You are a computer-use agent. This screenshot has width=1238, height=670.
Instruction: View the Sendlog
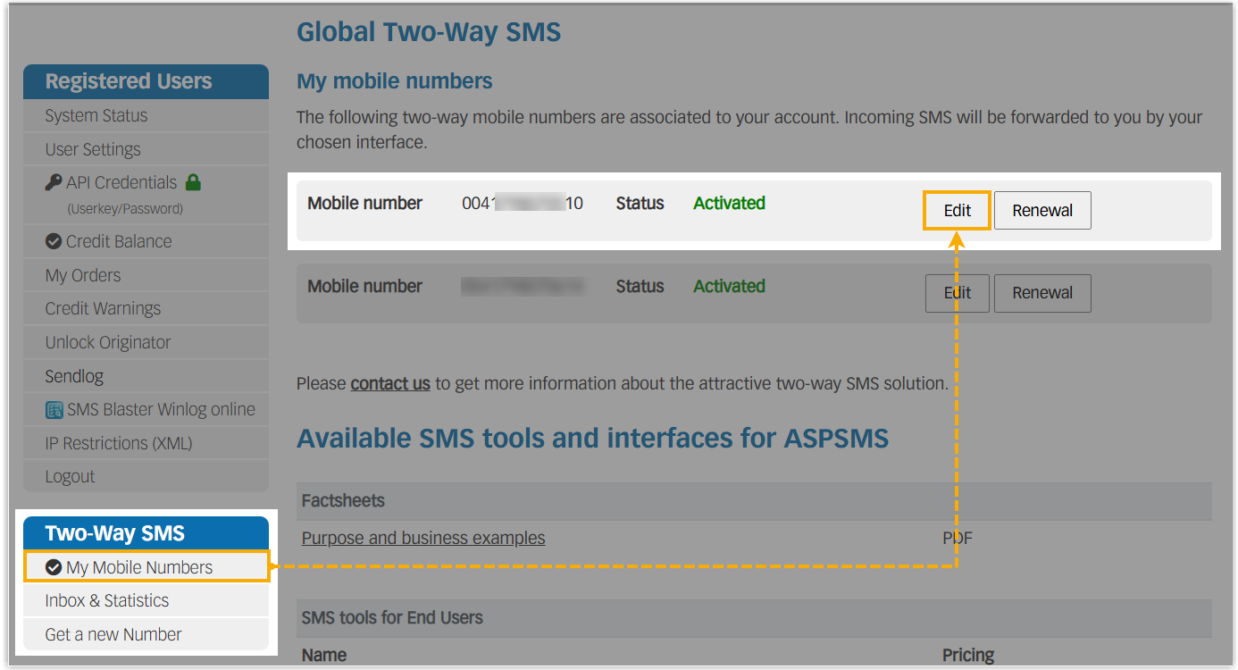coord(74,376)
